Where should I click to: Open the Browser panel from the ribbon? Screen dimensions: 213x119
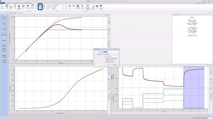point(2,6)
